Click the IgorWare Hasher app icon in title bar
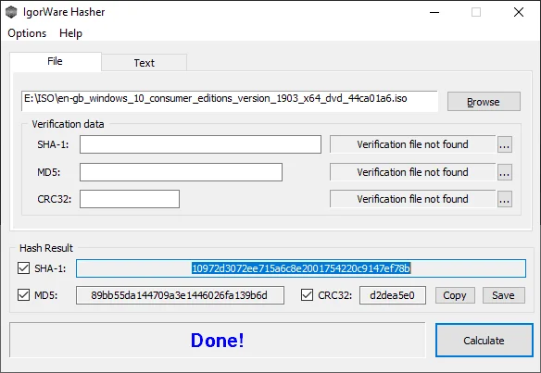This screenshot has height=373, width=541. click(x=11, y=12)
